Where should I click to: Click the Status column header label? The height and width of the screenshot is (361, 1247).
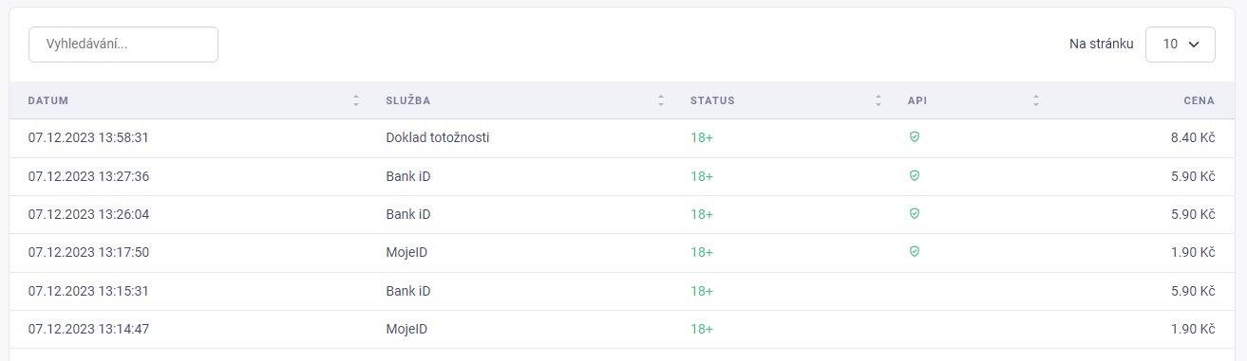[712, 100]
